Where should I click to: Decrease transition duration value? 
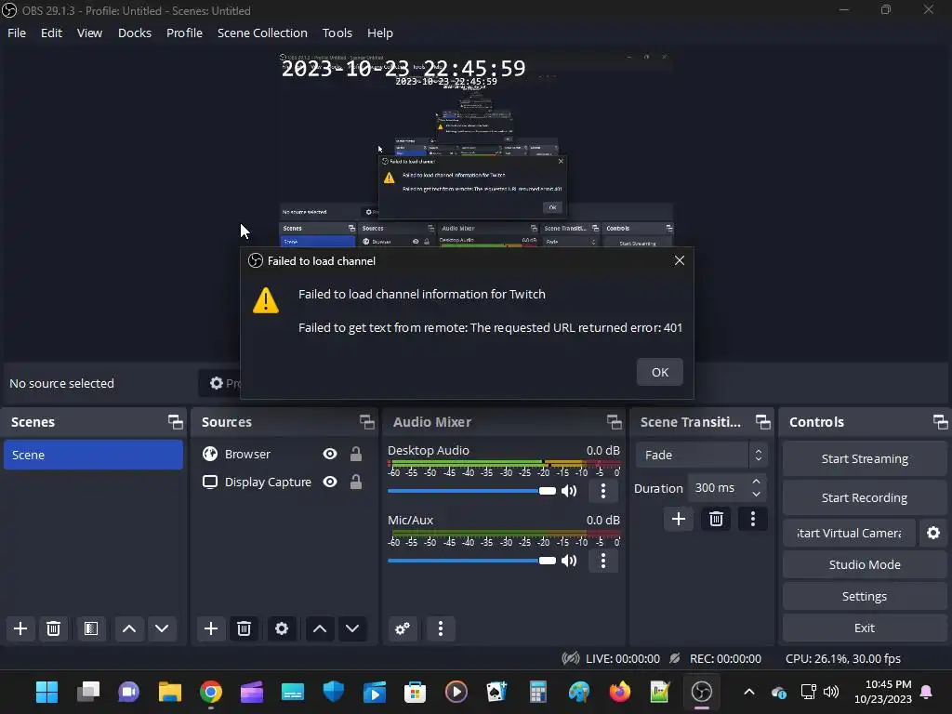[x=756, y=494]
